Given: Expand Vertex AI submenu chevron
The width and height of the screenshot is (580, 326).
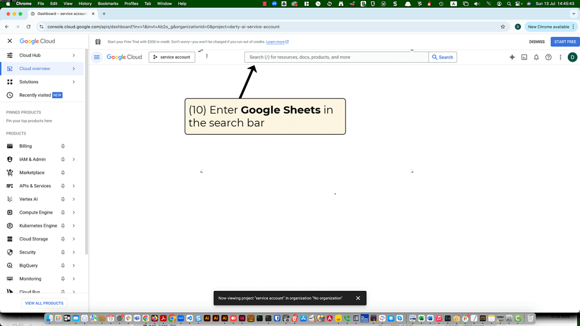Looking at the screenshot, I should (x=74, y=199).
